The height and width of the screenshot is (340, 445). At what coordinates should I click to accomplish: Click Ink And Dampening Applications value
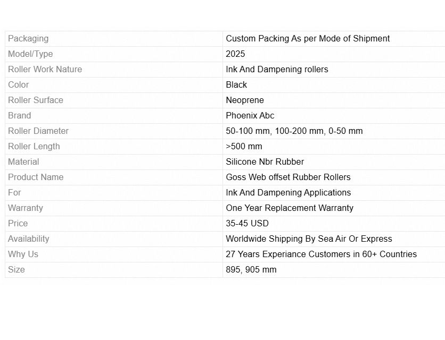[x=288, y=192]
